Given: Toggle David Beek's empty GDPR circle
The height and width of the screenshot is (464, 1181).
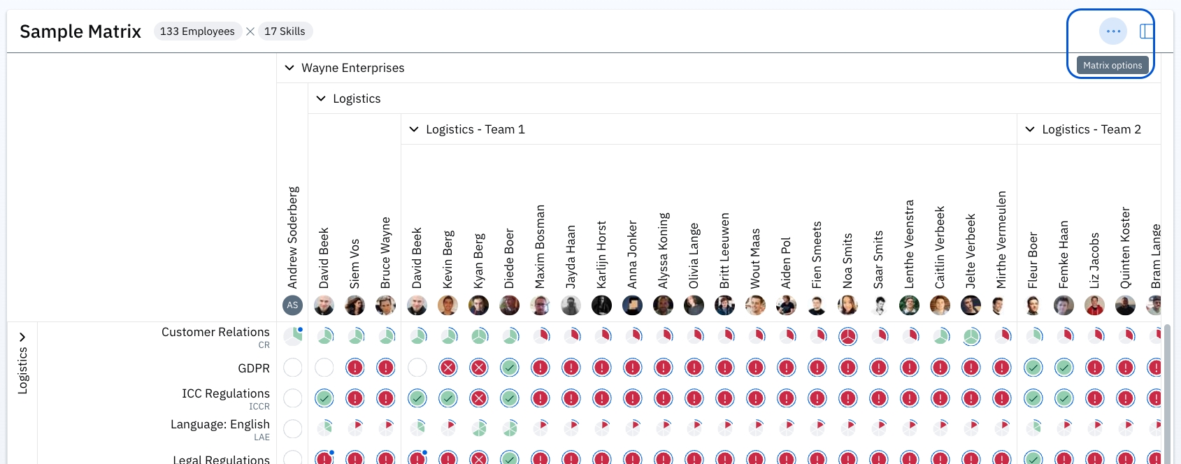Looking at the screenshot, I should point(324,368).
